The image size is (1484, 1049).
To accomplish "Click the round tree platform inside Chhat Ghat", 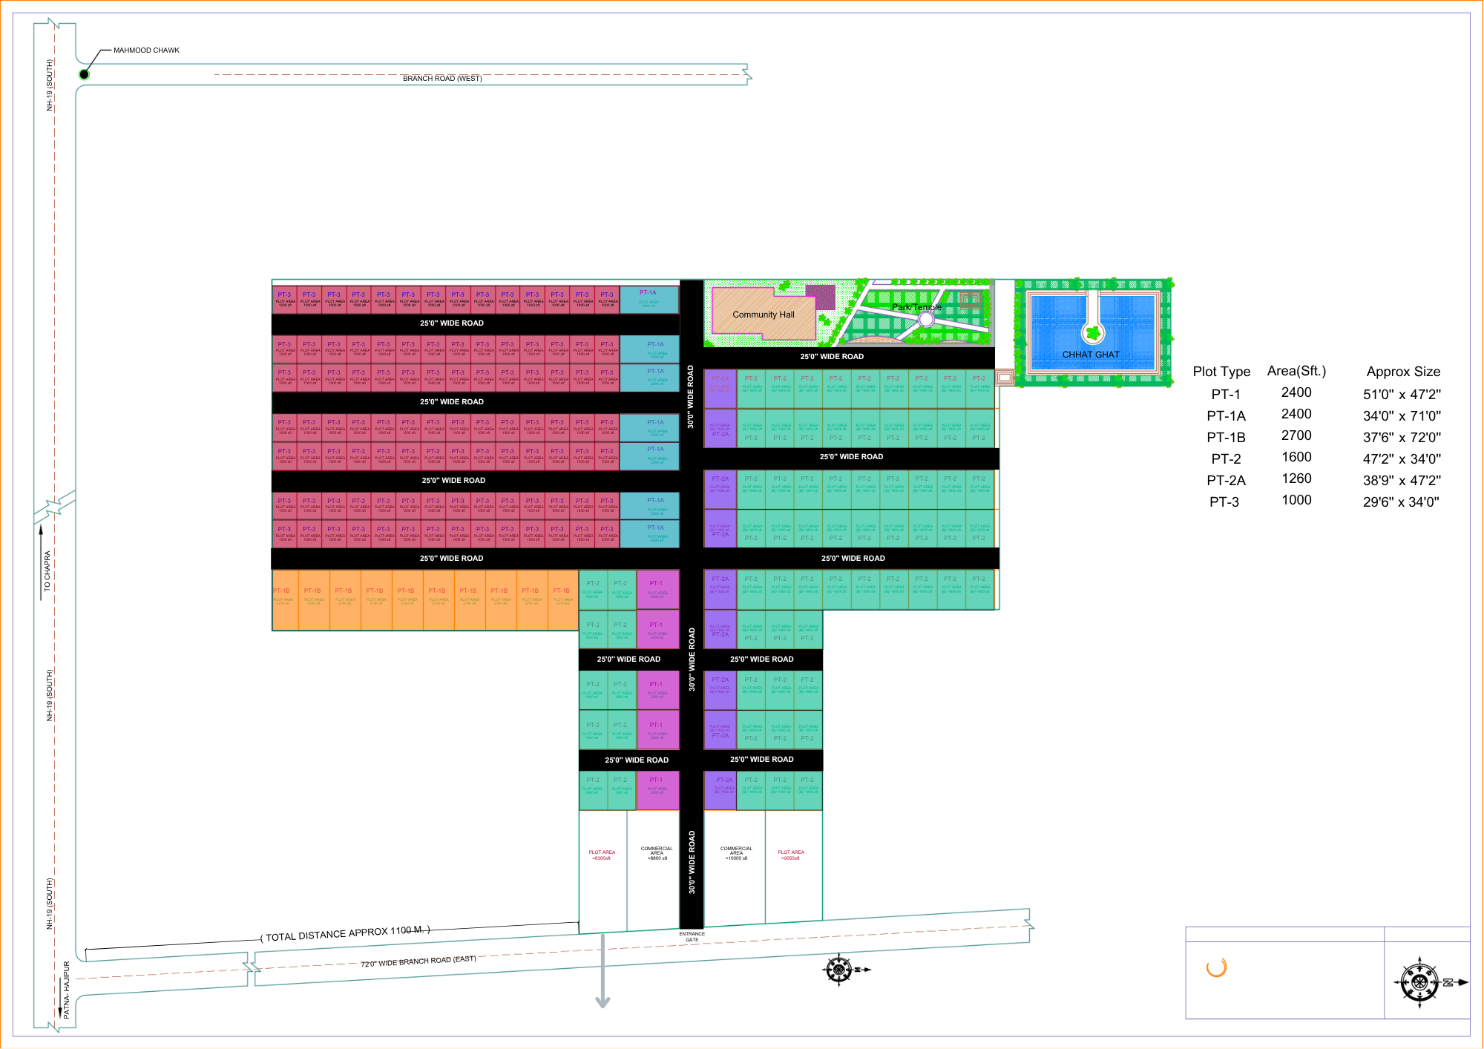I will click(1092, 333).
